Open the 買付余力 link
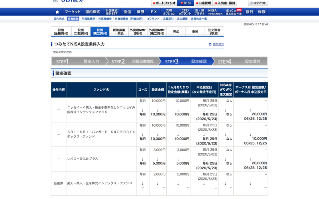The image size is (319, 199). tap(218, 44)
